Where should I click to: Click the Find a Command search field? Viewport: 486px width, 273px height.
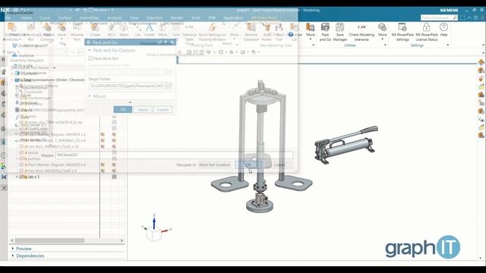pos(437,17)
